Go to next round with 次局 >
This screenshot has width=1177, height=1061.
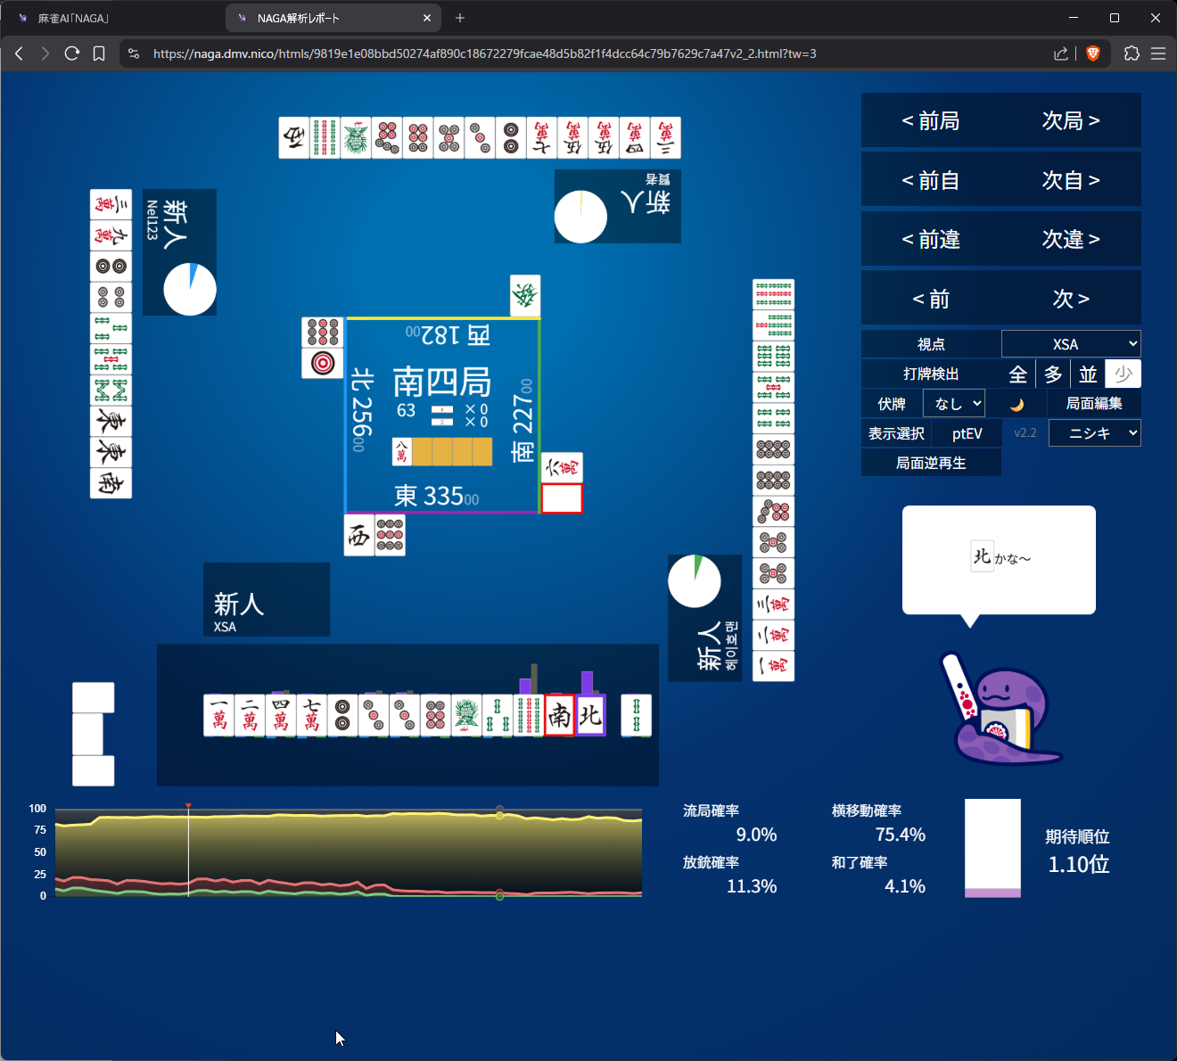tap(1070, 120)
